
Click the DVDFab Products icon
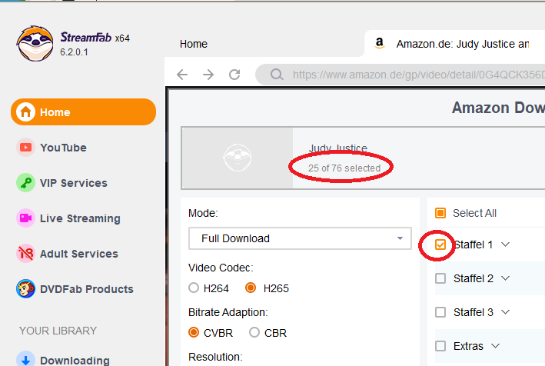coord(26,289)
